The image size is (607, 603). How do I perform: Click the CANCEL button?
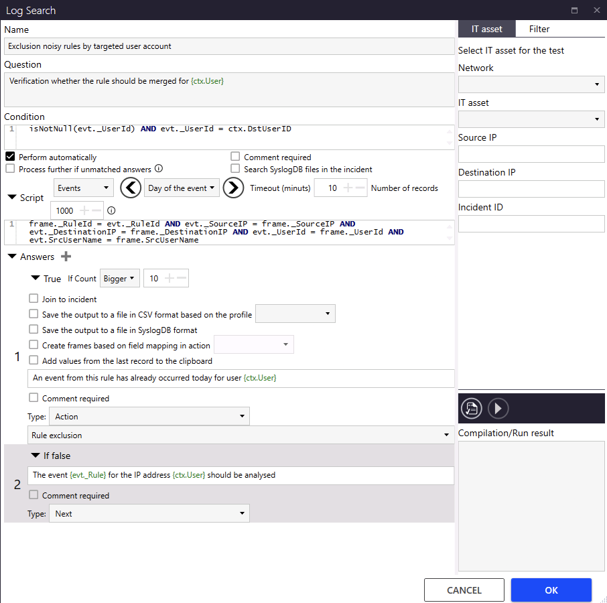(464, 590)
